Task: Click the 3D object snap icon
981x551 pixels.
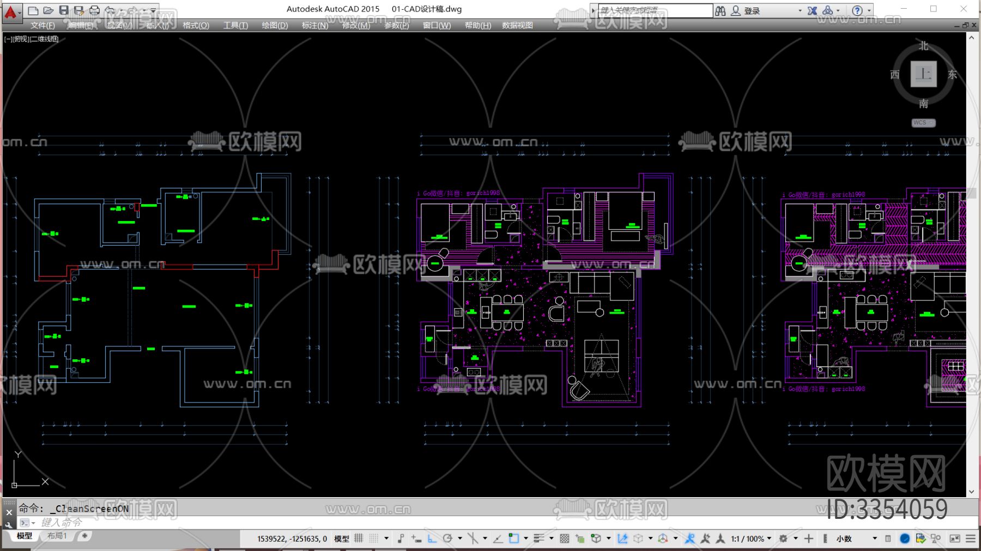Action: [x=596, y=538]
